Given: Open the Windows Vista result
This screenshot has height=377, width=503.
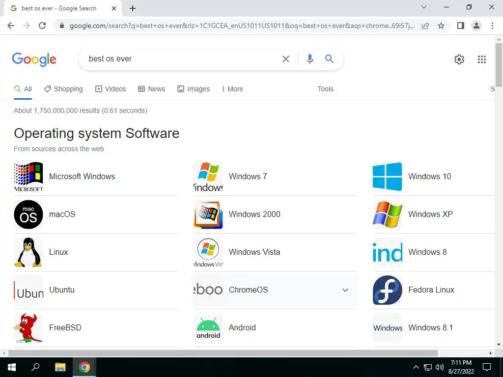Looking at the screenshot, I should 275,252.
